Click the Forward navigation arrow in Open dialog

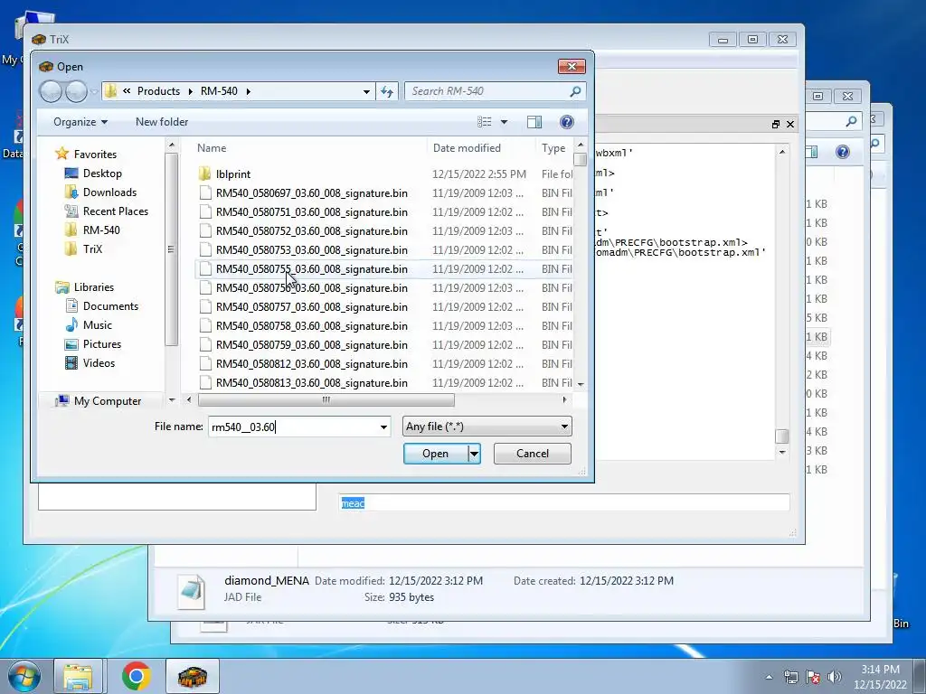point(76,91)
